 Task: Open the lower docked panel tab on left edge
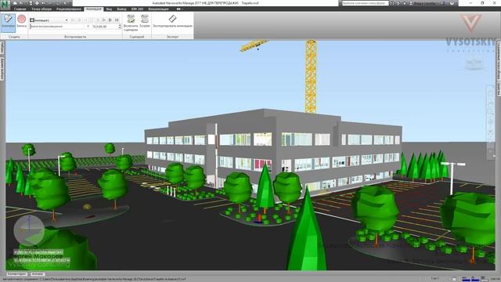[x=2, y=68]
